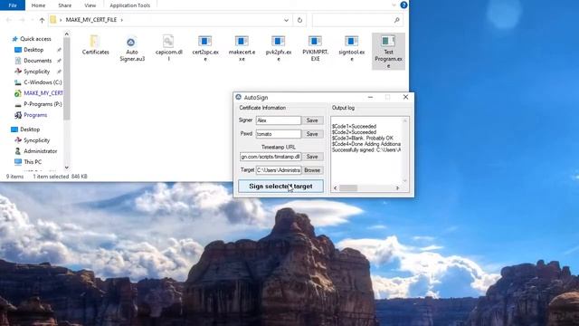Expand the ribbon with the chevron
This screenshot has height=326, width=579.
pyautogui.click(x=394, y=5)
